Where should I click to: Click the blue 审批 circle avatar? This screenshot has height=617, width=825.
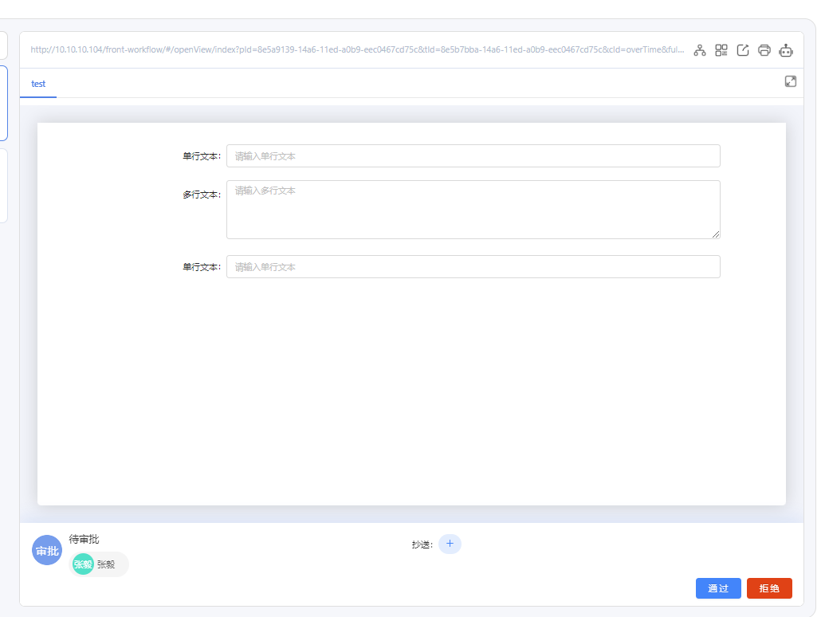(x=46, y=551)
